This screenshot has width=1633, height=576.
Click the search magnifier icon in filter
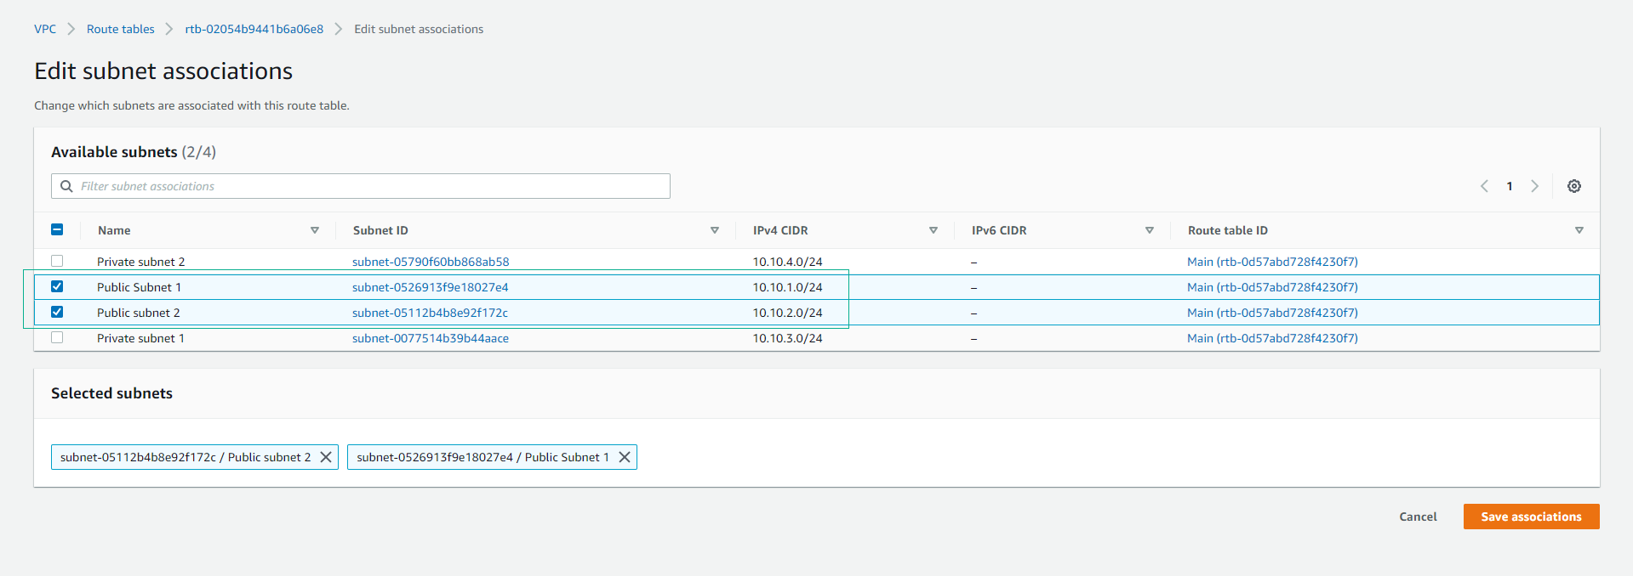coord(66,186)
